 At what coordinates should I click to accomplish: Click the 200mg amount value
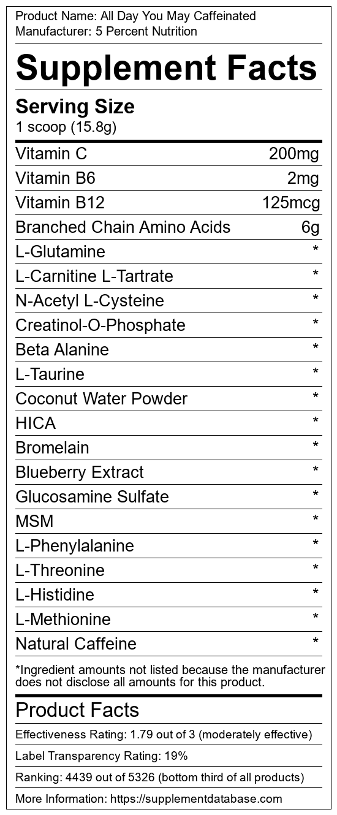tap(294, 154)
